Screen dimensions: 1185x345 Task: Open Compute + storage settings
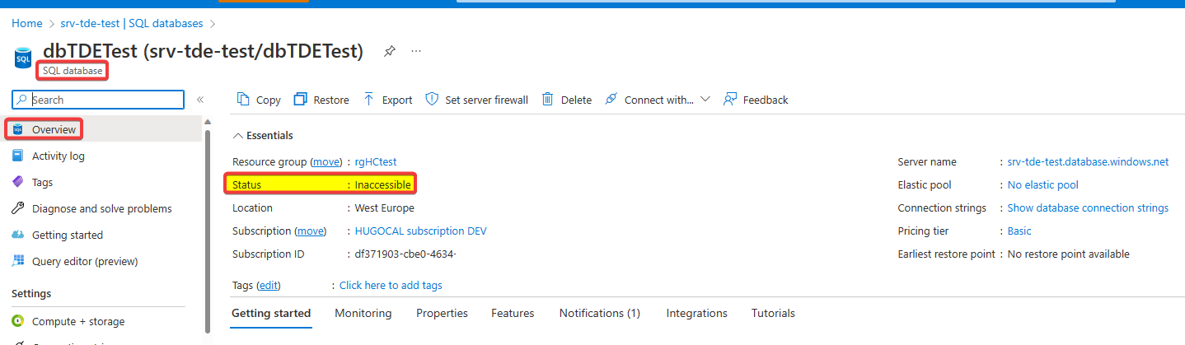pyautogui.click(x=78, y=321)
